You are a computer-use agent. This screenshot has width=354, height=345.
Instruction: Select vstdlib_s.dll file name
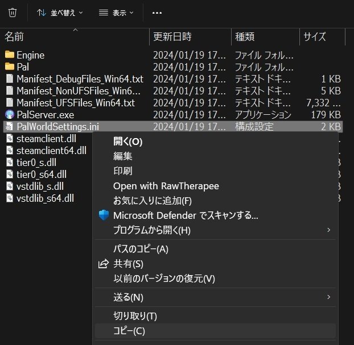pos(40,186)
